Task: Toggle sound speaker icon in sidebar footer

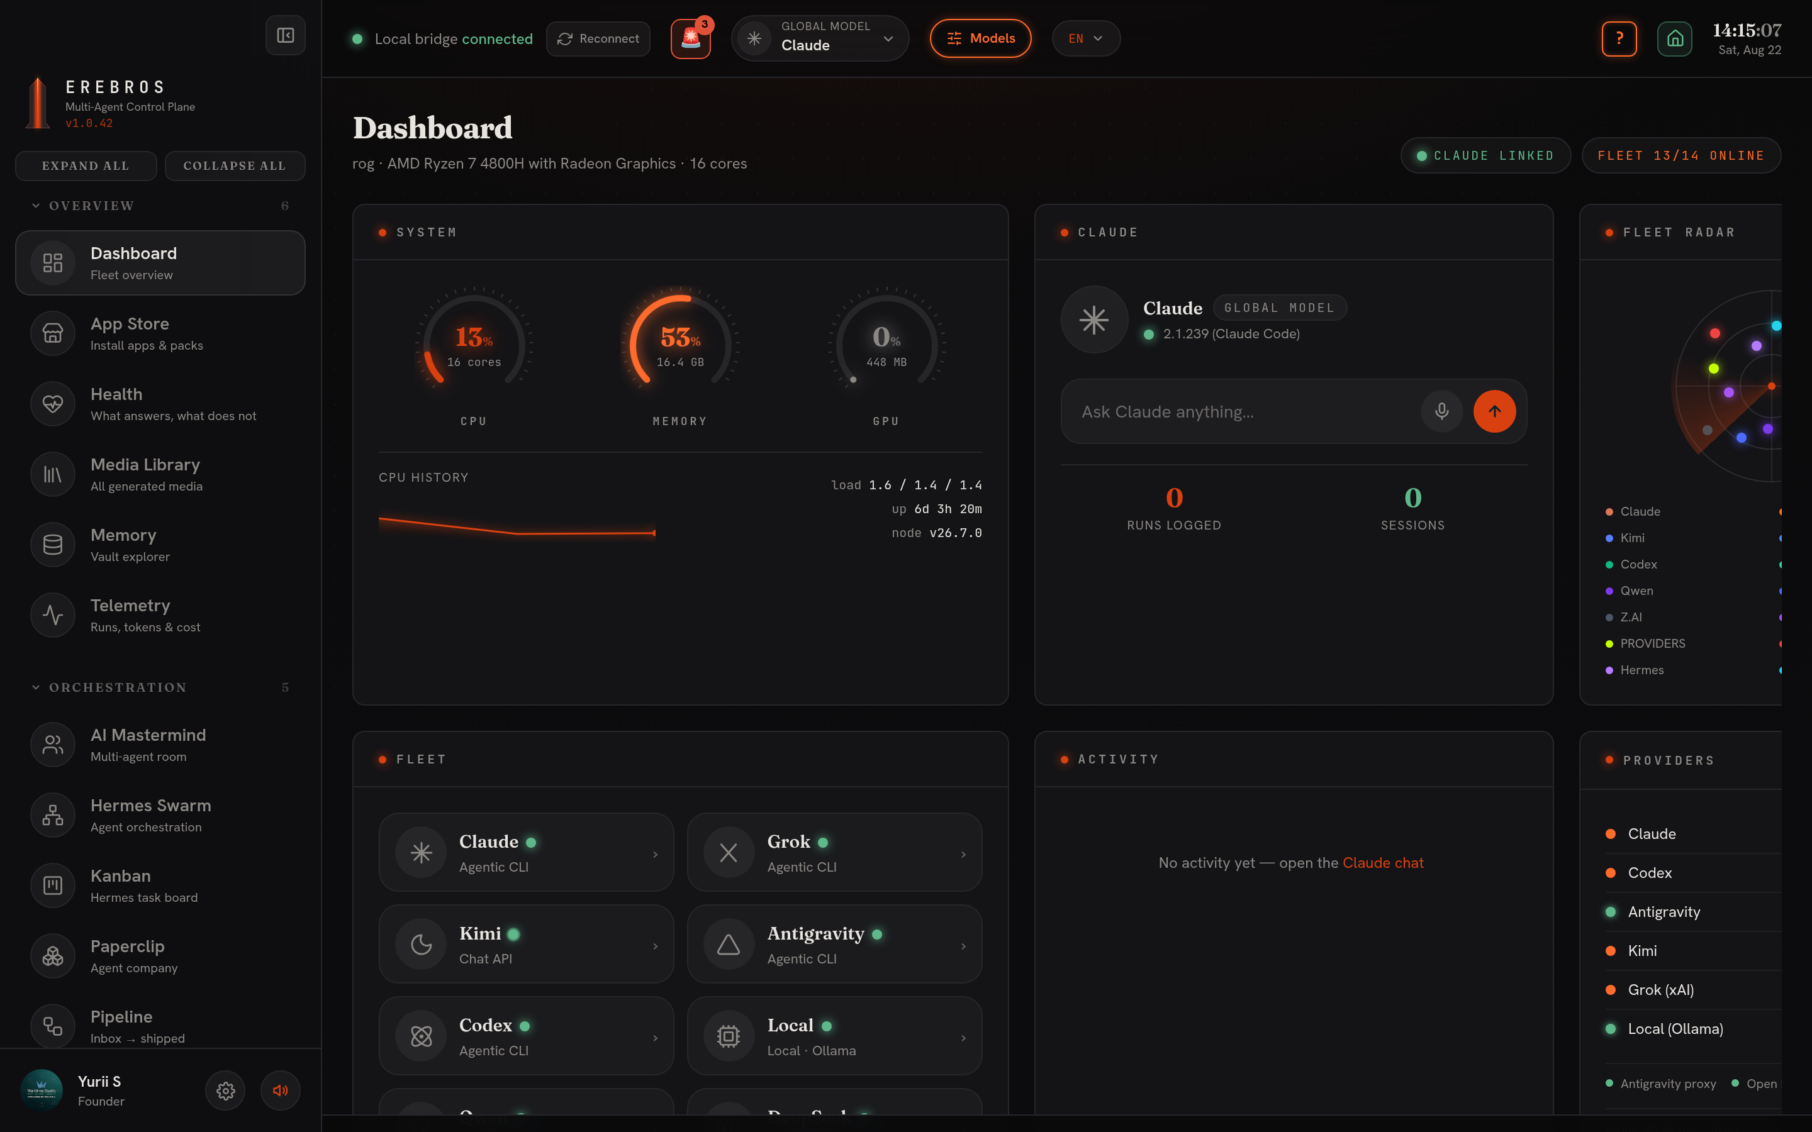Action: (280, 1091)
